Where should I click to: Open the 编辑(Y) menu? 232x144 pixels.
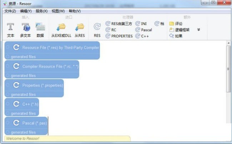click(x=26, y=11)
